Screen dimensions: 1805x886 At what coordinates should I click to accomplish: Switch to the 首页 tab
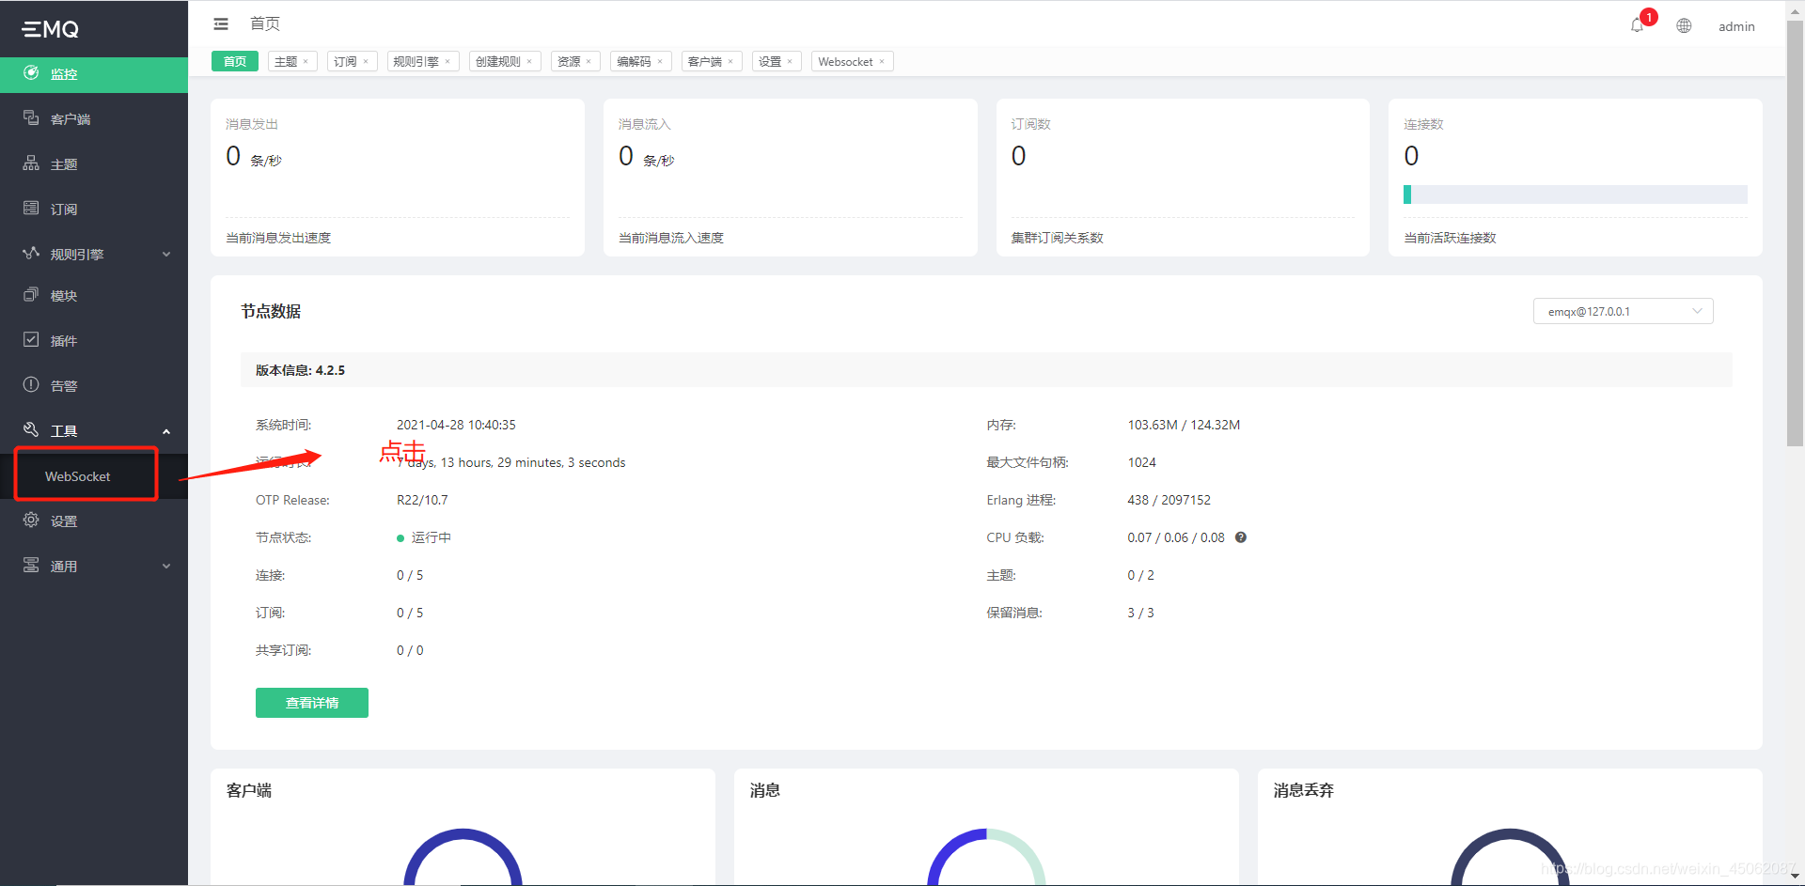point(235,61)
